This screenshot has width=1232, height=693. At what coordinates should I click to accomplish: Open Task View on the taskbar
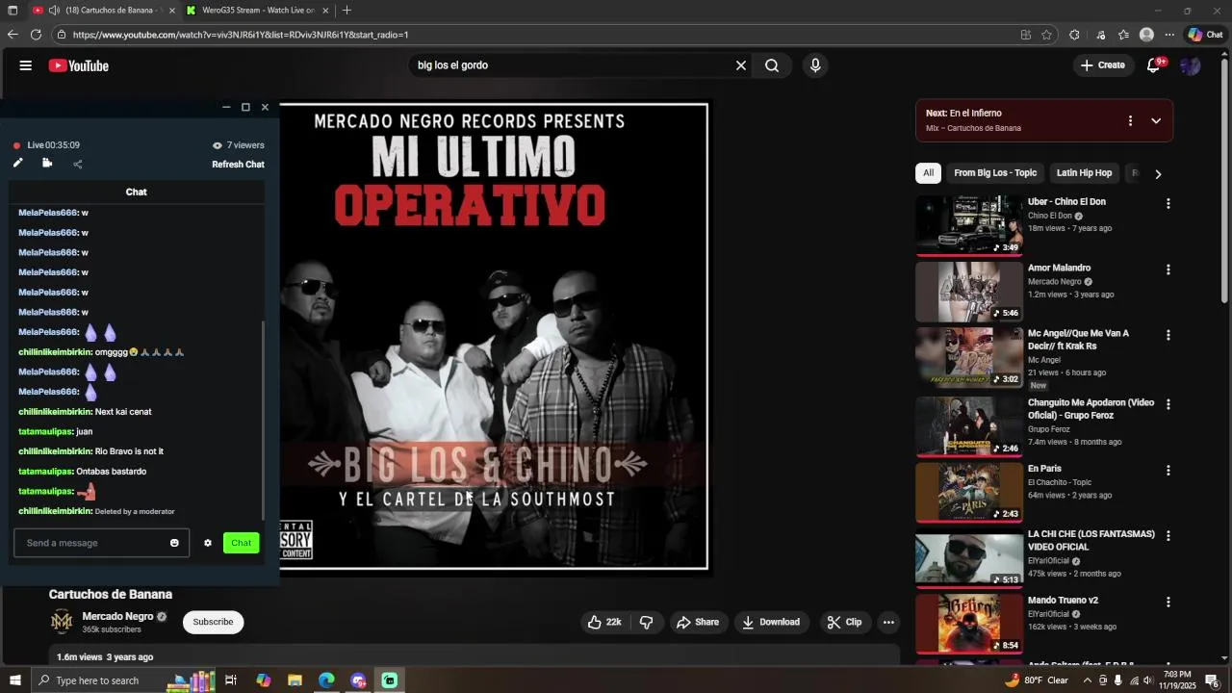click(231, 680)
